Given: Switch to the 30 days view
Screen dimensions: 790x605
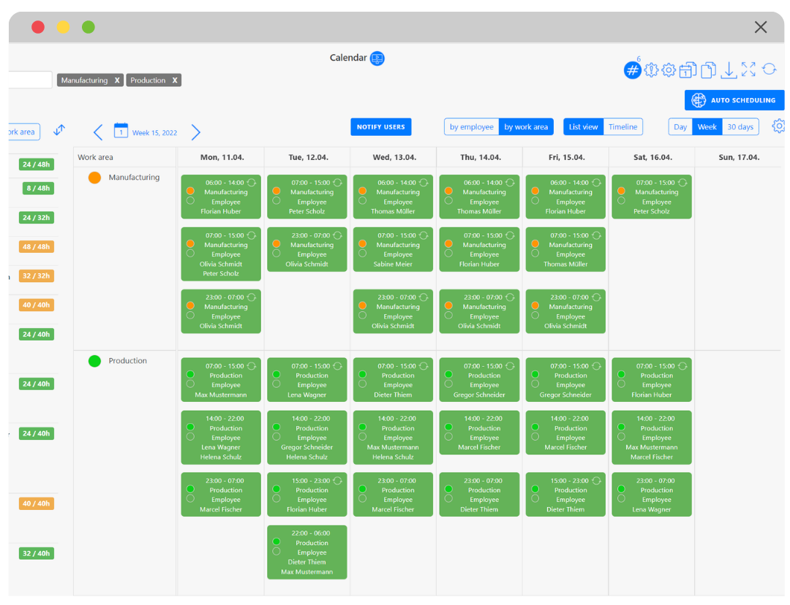Looking at the screenshot, I should [x=740, y=126].
